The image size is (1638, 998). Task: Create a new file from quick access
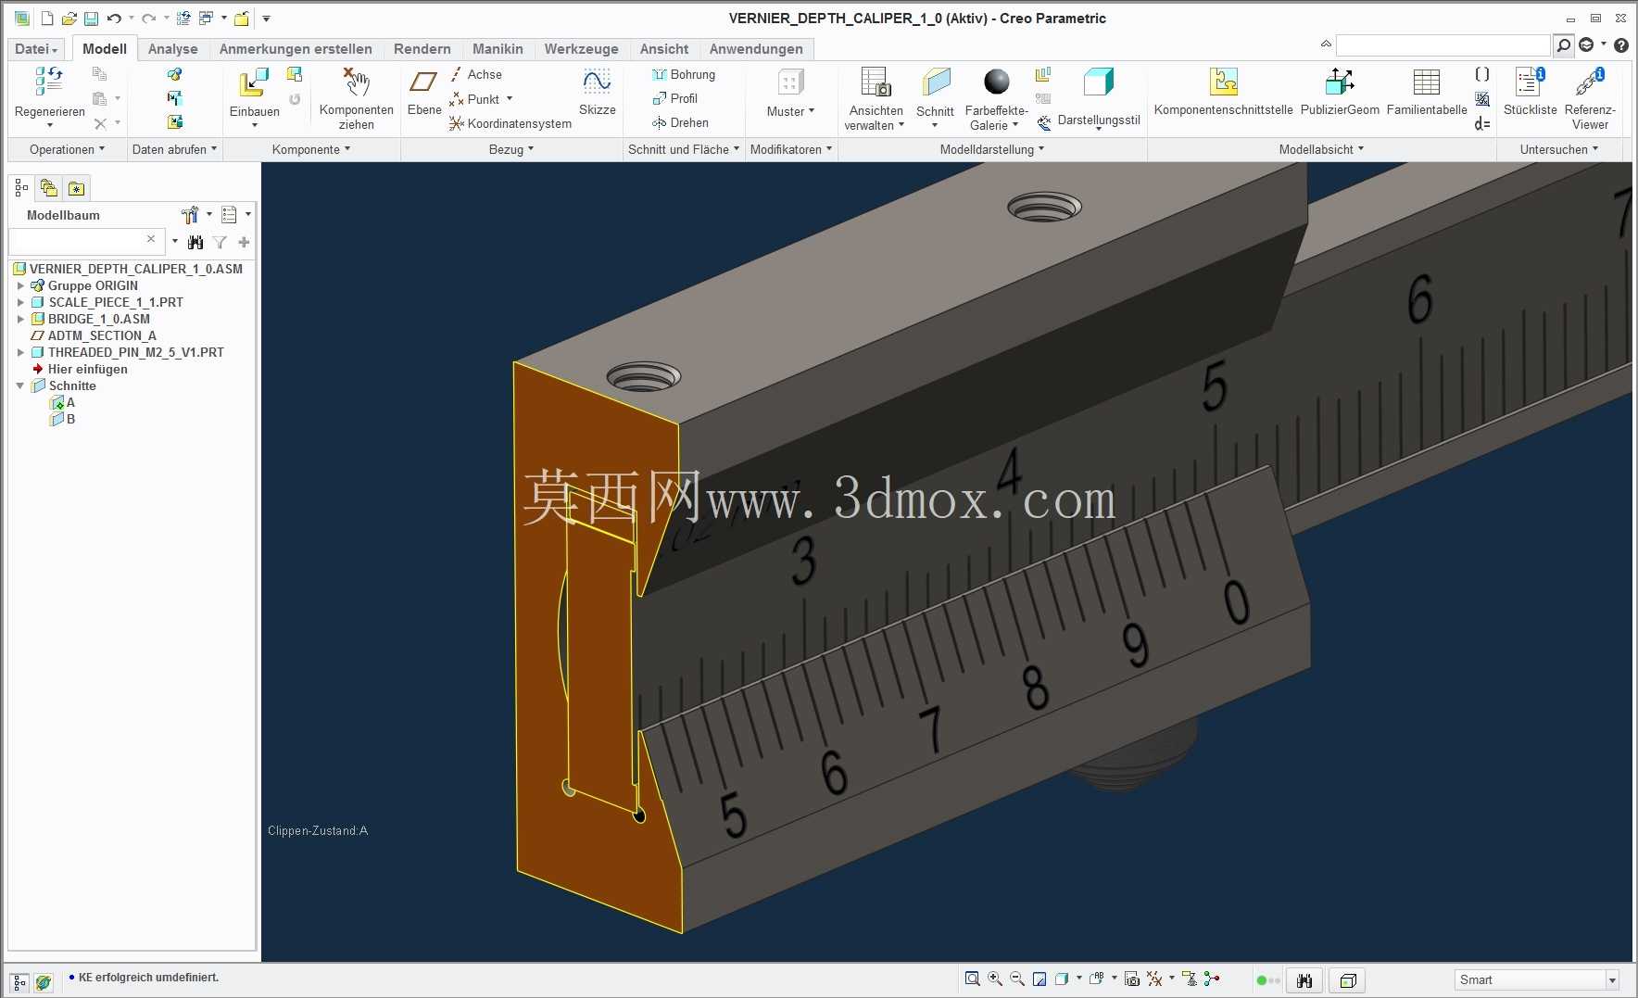coord(47,19)
